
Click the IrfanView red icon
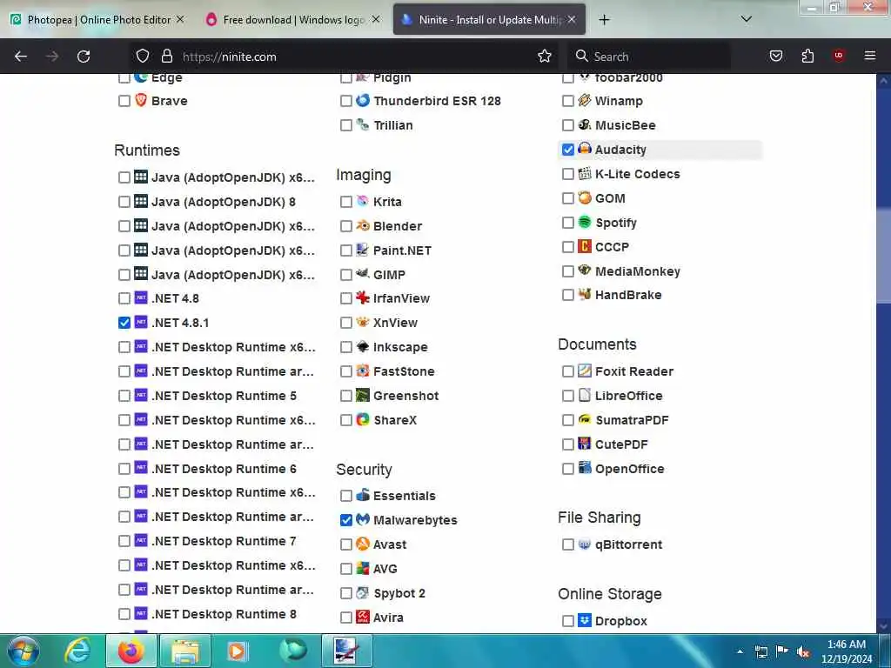(x=363, y=297)
